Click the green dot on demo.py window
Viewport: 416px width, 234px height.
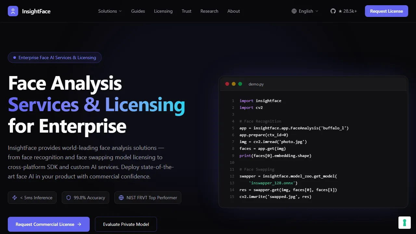coord(240,84)
